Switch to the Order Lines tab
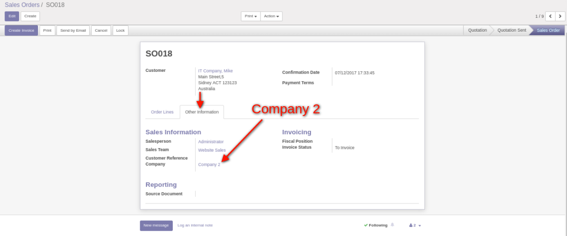567x236 pixels. pyautogui.click(x=162, y=112)
